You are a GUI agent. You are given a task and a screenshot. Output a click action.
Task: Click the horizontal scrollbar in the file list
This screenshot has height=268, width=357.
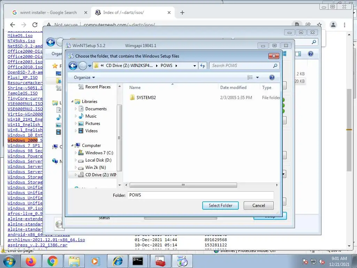tap(183, 185)
